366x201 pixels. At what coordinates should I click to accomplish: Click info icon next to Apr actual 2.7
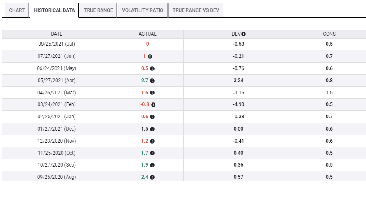click(152, 81)
